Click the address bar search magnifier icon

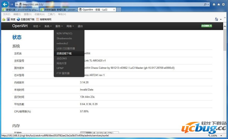[205, 5]
